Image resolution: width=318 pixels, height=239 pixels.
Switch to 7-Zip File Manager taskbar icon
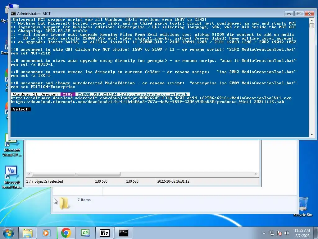click(104, 233)
